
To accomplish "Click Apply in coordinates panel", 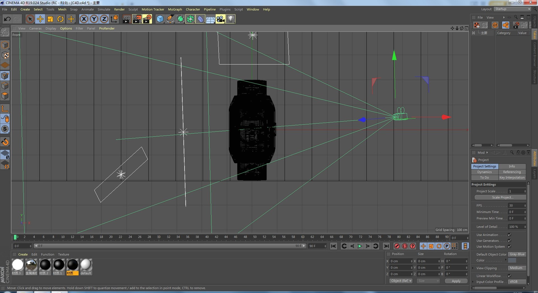I will coord(456,281).
